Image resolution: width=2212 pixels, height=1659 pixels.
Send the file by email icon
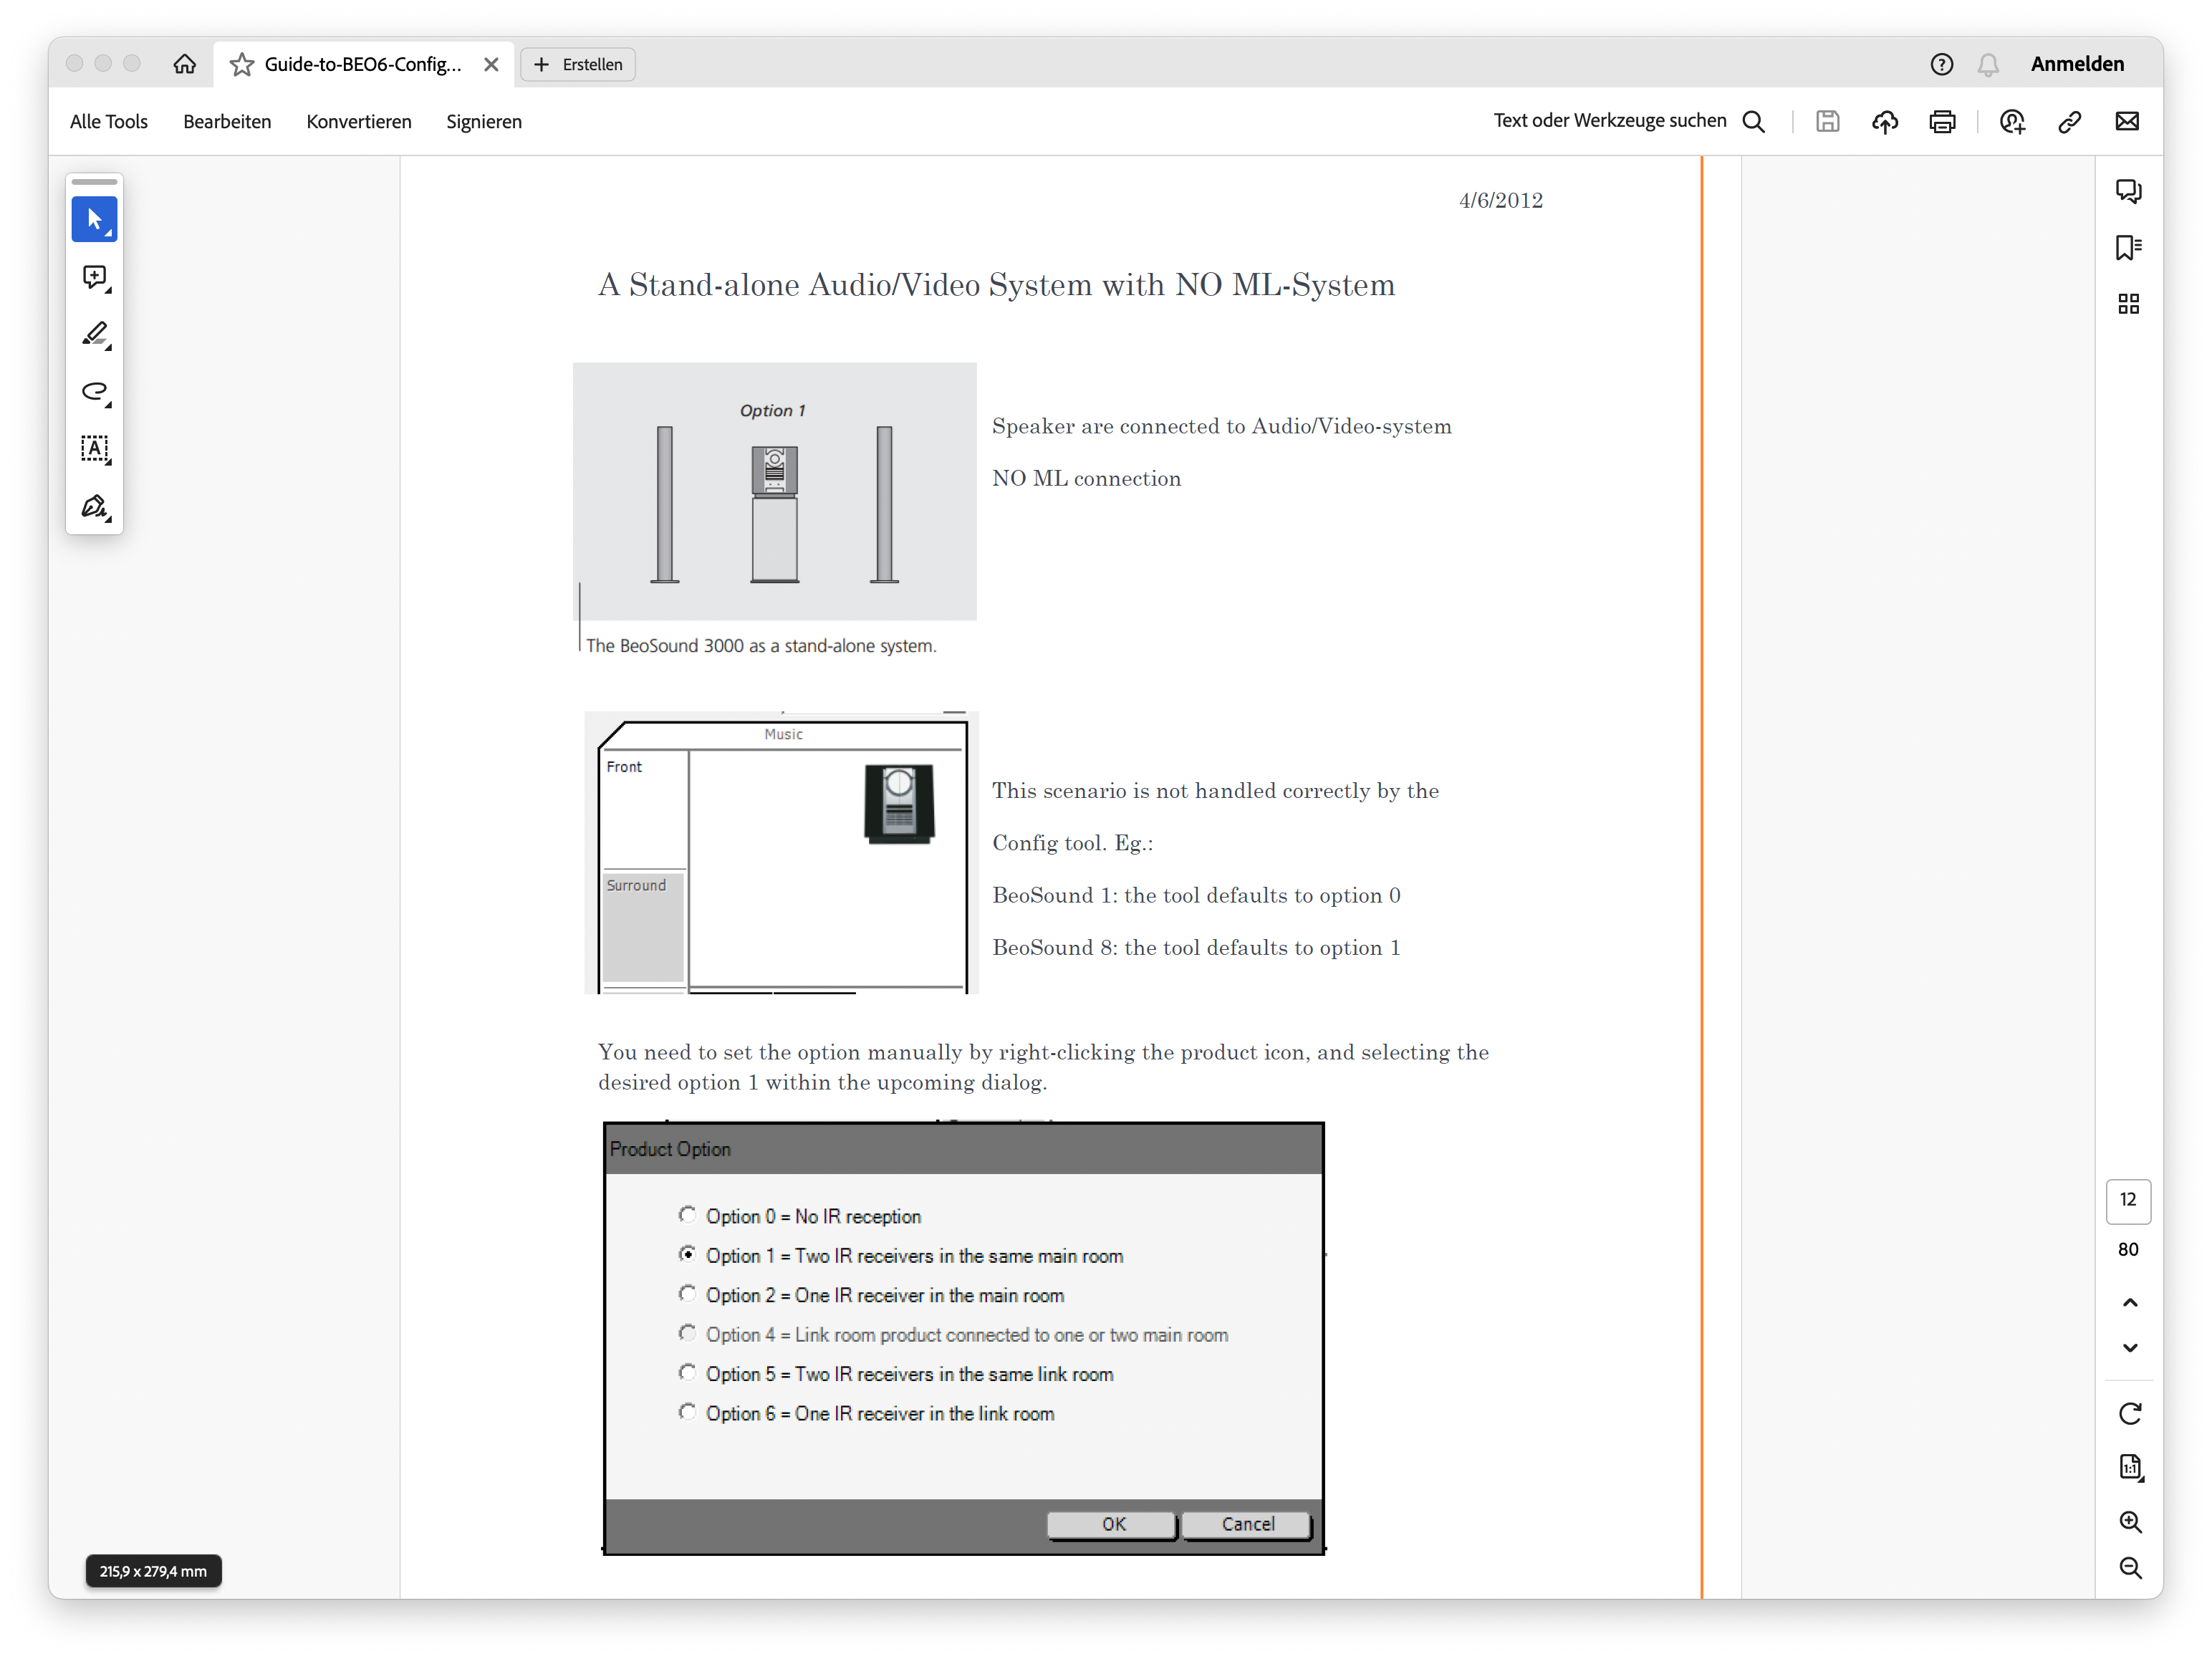[x=2127, y=121]
